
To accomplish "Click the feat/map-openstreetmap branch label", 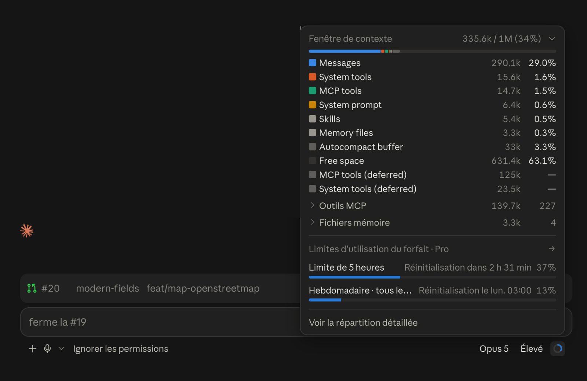I will pos(203,289).
